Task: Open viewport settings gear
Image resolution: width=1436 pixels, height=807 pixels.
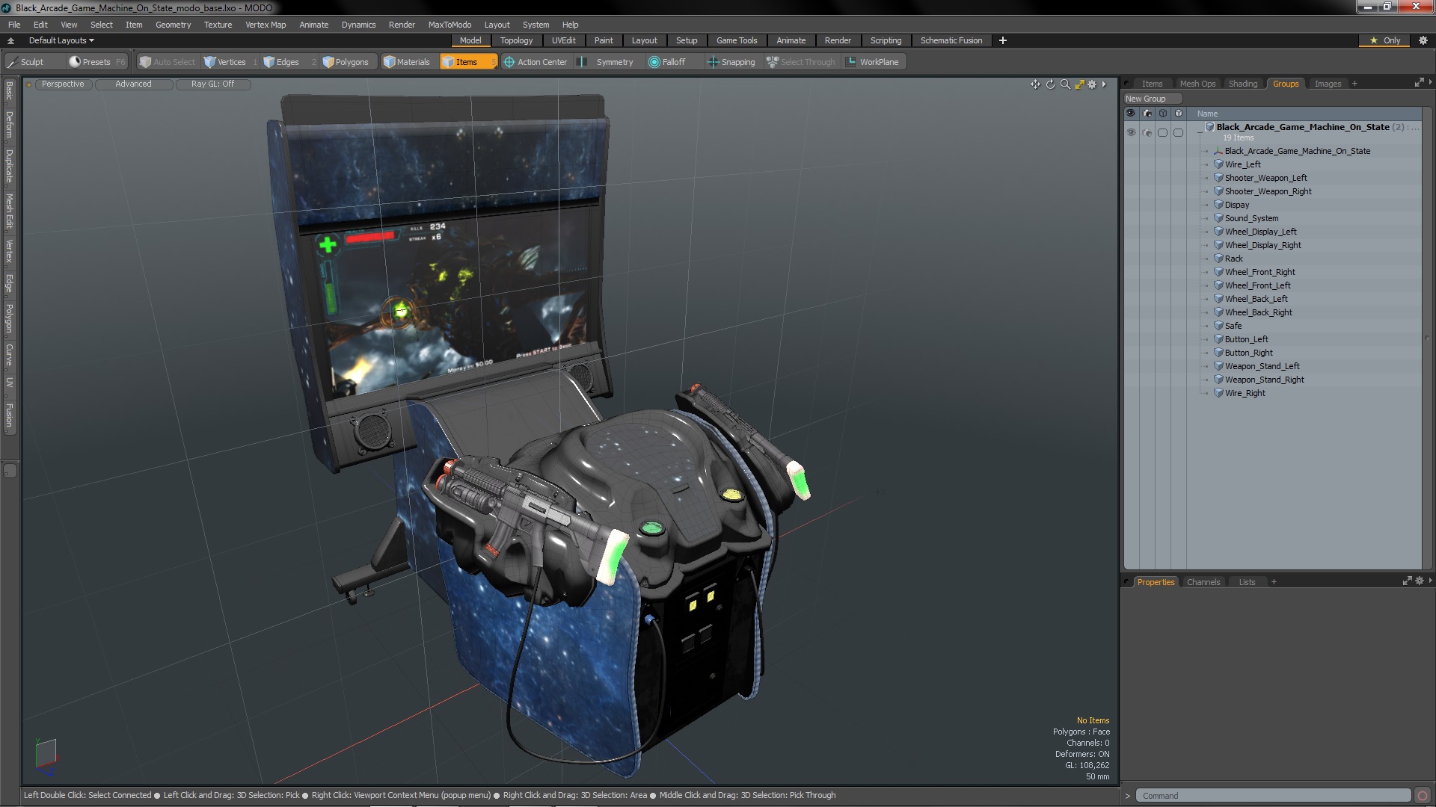Action: pos(1092,84)
